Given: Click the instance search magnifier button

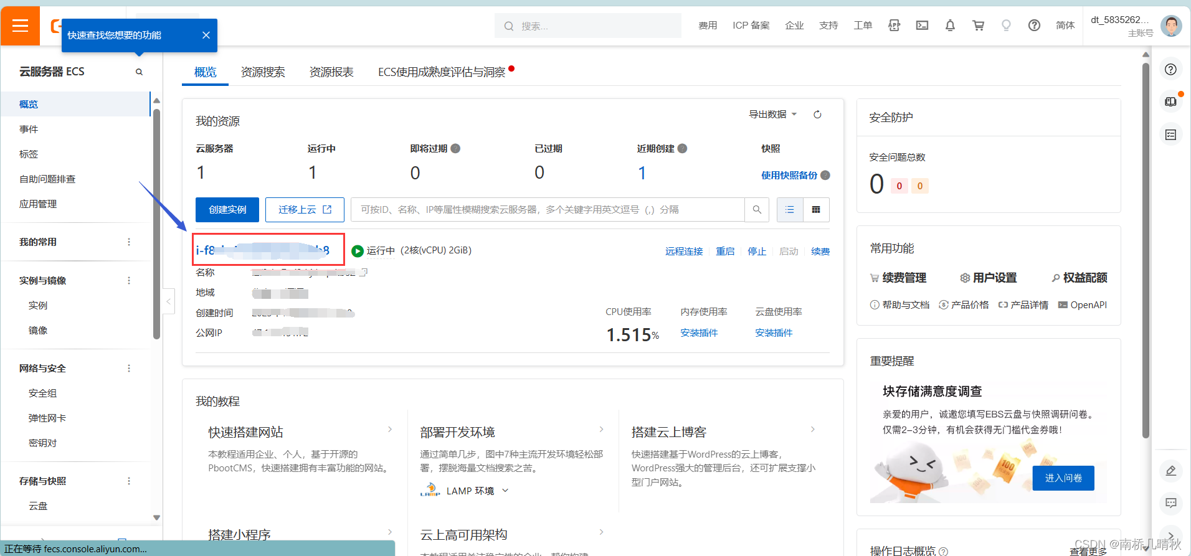Looking at the screenshot, I should coord(757,210).
